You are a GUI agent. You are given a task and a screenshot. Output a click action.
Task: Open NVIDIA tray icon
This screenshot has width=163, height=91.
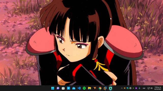click(133, 88)
